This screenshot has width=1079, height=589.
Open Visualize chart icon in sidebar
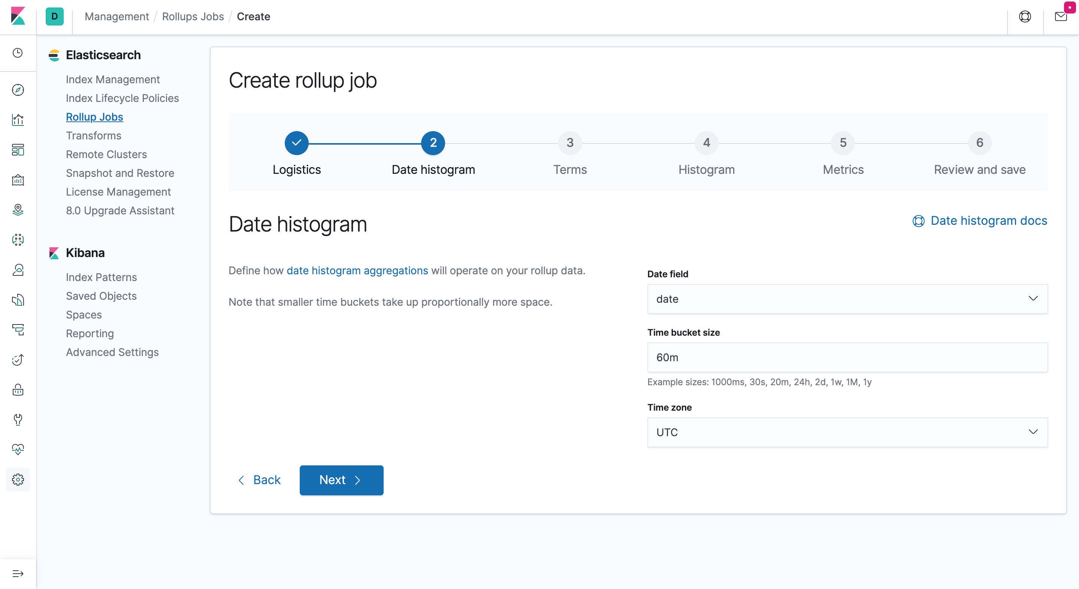pos(18,120)
